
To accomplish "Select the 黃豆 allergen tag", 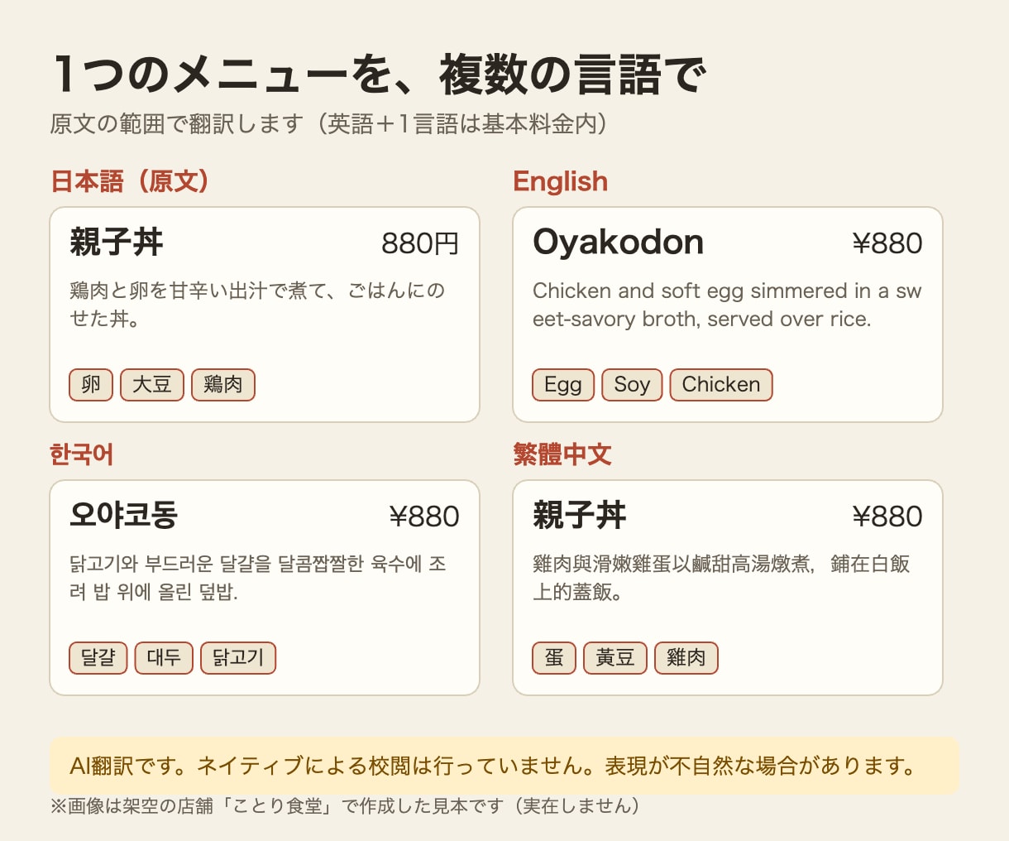I will [615, 658].
